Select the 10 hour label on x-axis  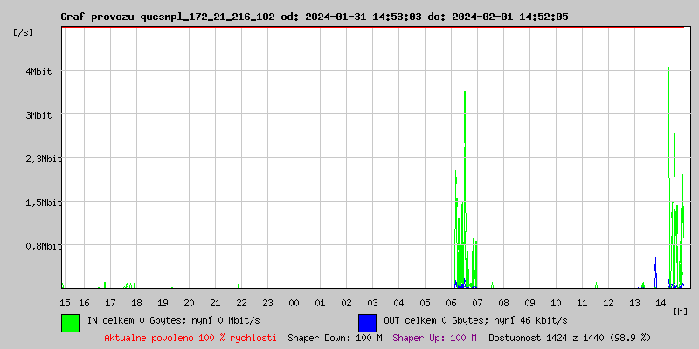(557, 303)
